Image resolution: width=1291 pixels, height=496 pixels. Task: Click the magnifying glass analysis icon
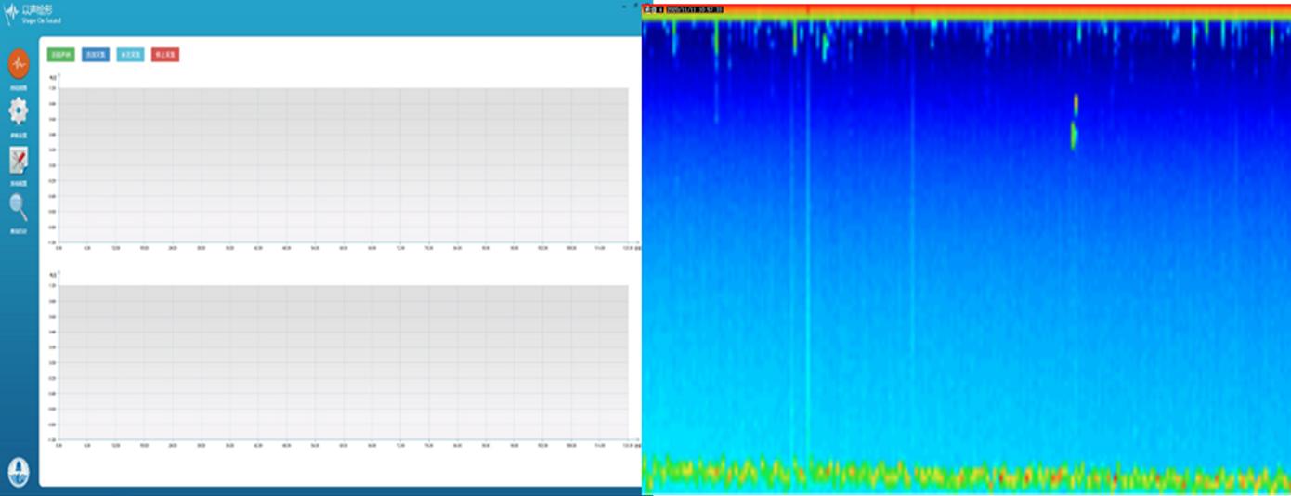[x=18, y=207]
